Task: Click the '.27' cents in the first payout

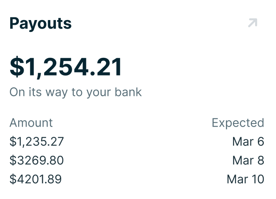Action: pyautogui.click(x=56, y=142)
